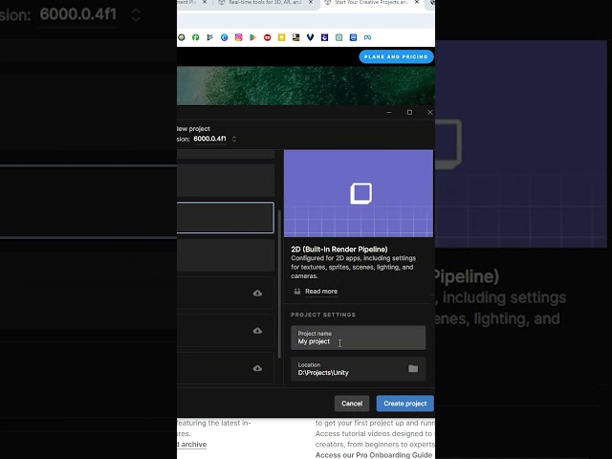Select the highlighted outlined template card

click(x=226, y=217)
